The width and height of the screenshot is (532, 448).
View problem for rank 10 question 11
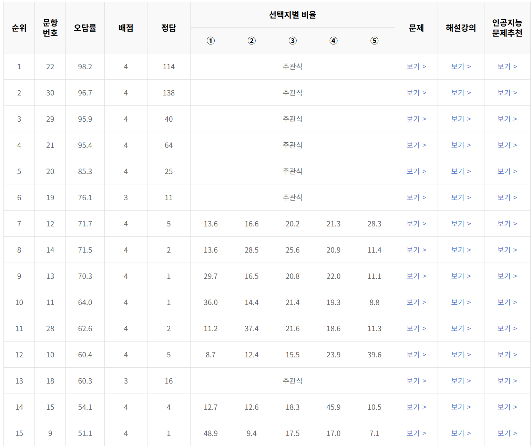tap(416, 302)
